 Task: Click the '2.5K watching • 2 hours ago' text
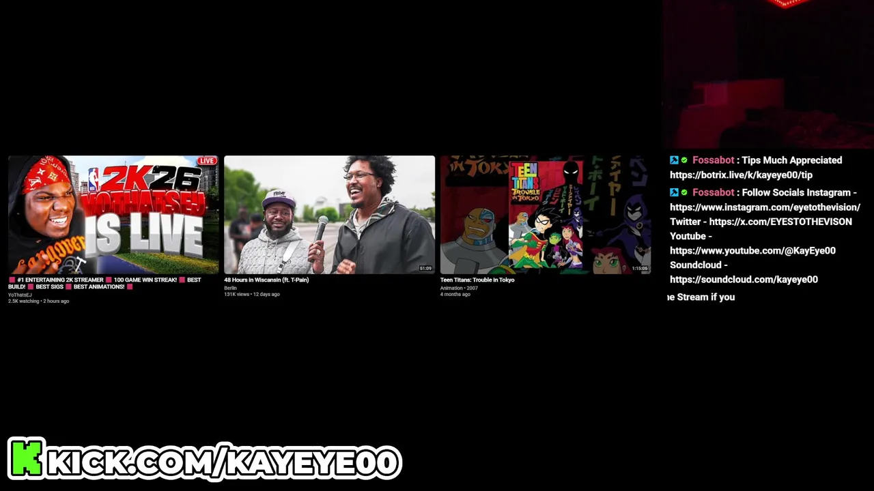pyautogui.click(x=38, y=301)
